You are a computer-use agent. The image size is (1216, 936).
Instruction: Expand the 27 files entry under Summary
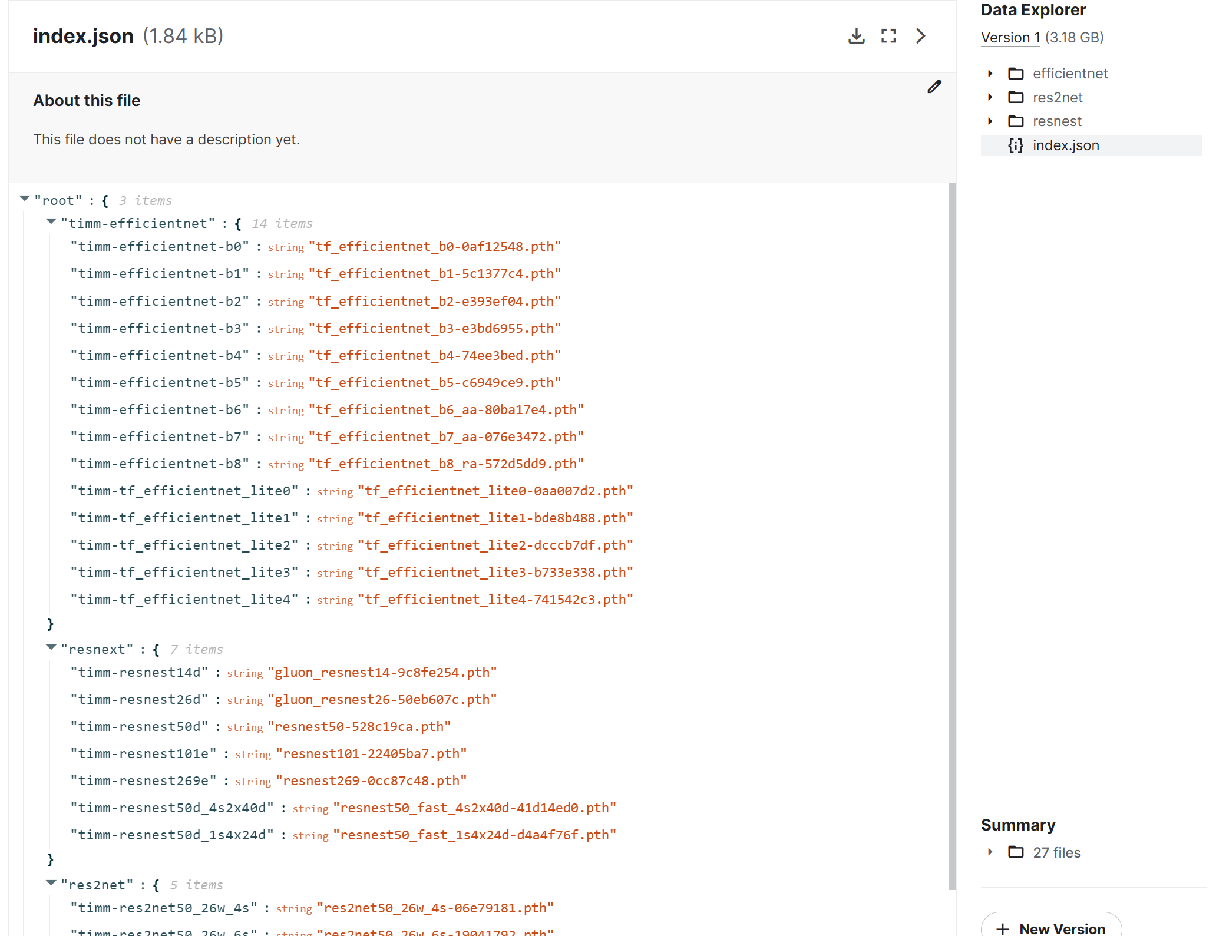pos(990,852)
